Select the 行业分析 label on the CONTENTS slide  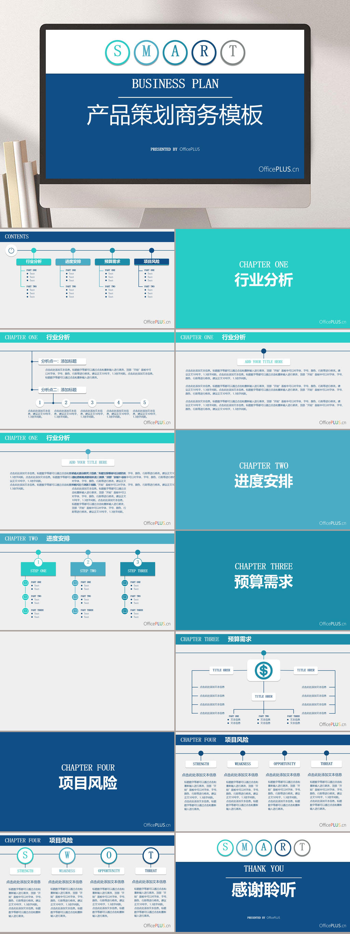coord(33,261)
